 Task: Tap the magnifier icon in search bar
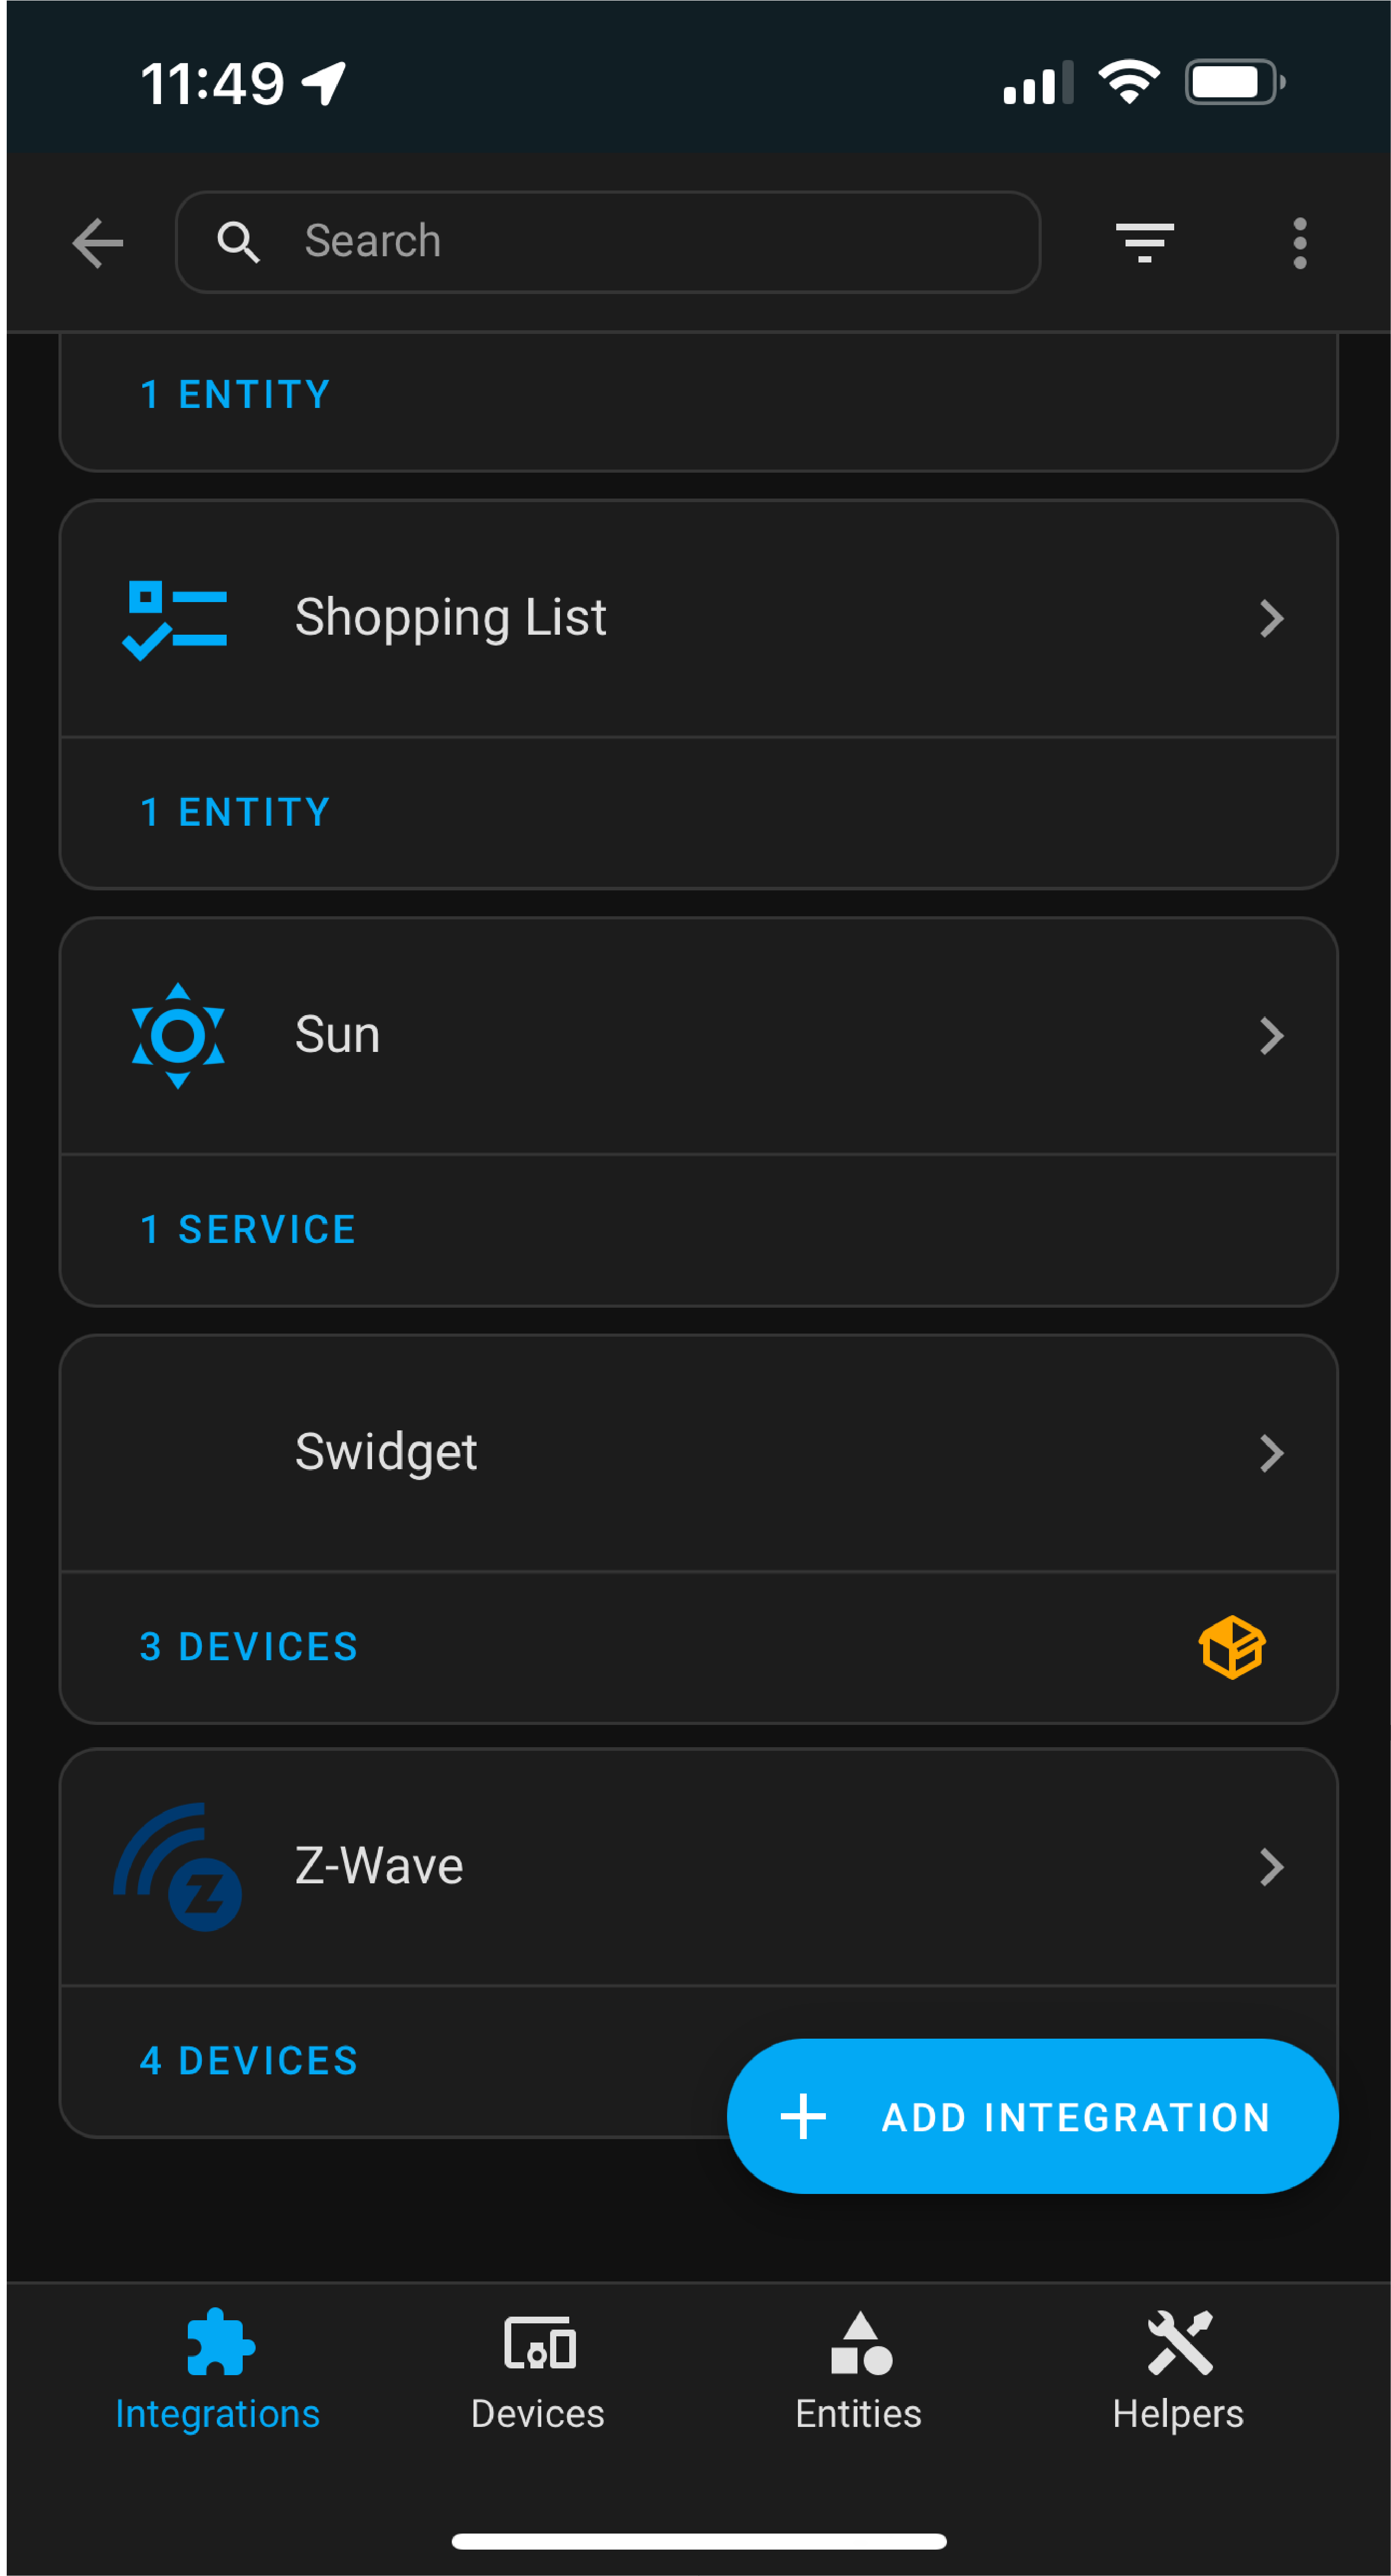pyautogui.click(x=238, y=242)
